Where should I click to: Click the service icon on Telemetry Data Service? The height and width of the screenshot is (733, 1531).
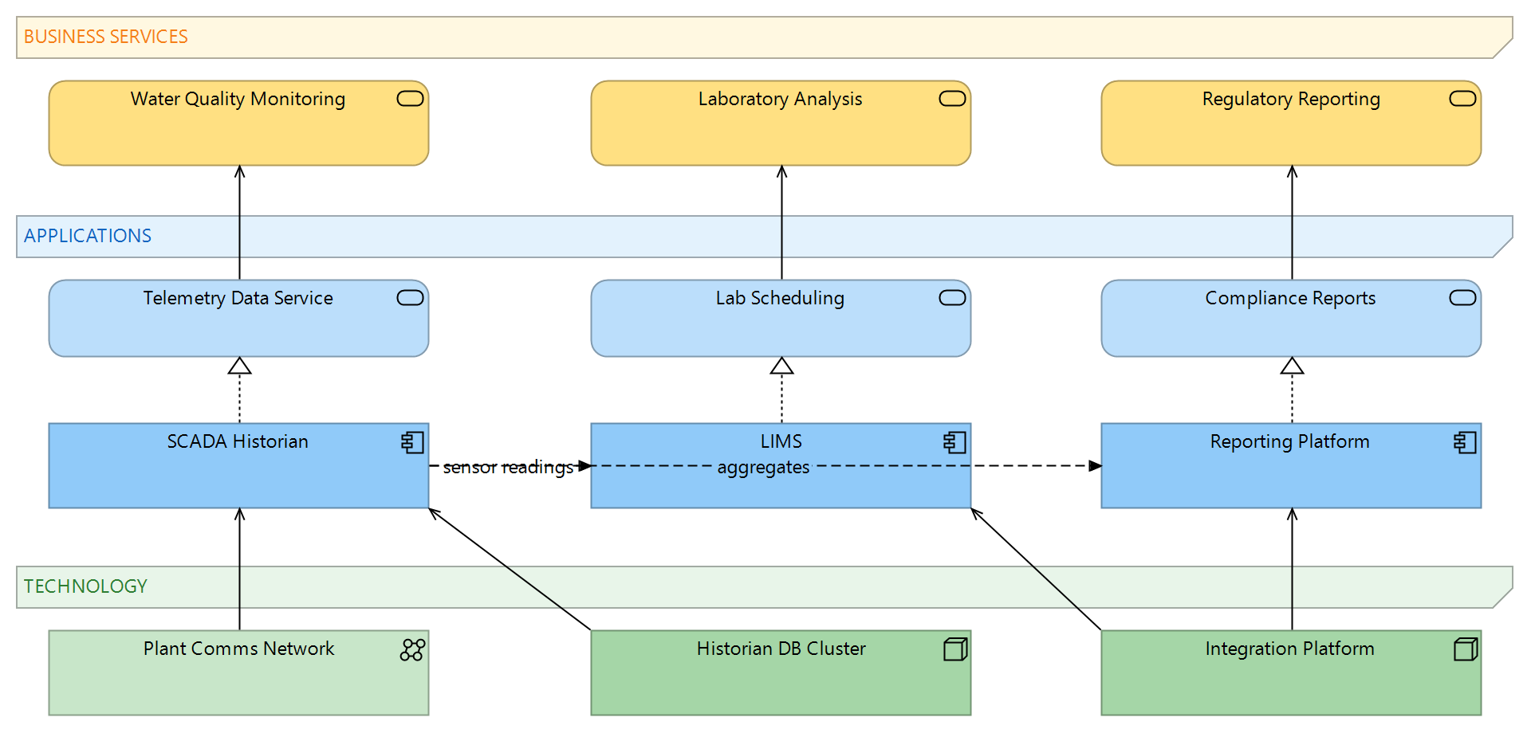click(x=410, y=298)
